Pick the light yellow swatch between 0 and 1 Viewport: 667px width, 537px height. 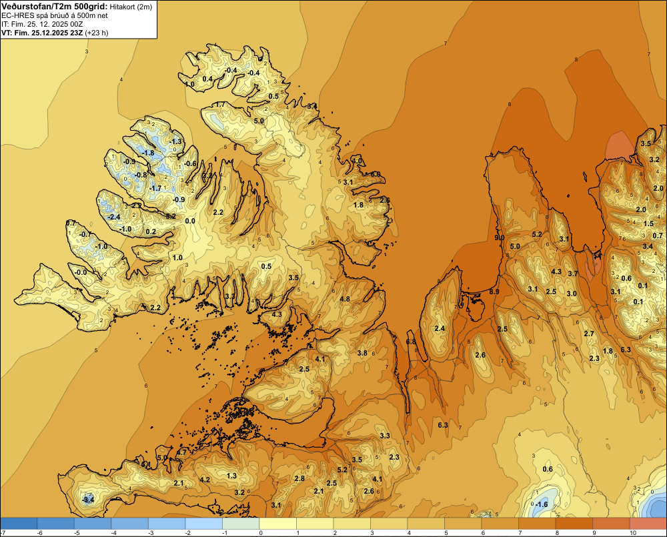(x=277, y=523)
